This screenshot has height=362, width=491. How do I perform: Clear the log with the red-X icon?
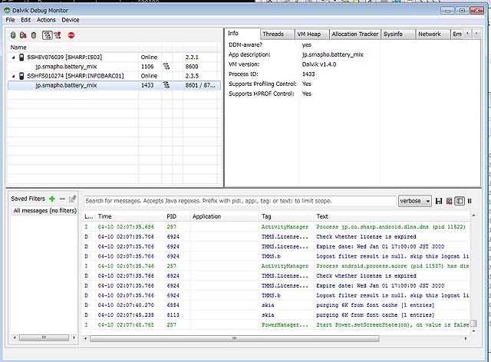(x=449, y=201)
